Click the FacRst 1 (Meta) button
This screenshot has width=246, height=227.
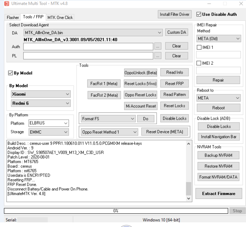(x=104, y=84)
